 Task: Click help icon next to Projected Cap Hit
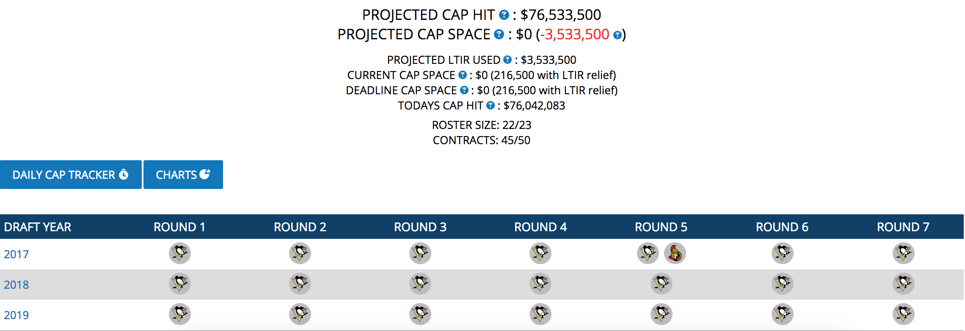tap(504, 15)
